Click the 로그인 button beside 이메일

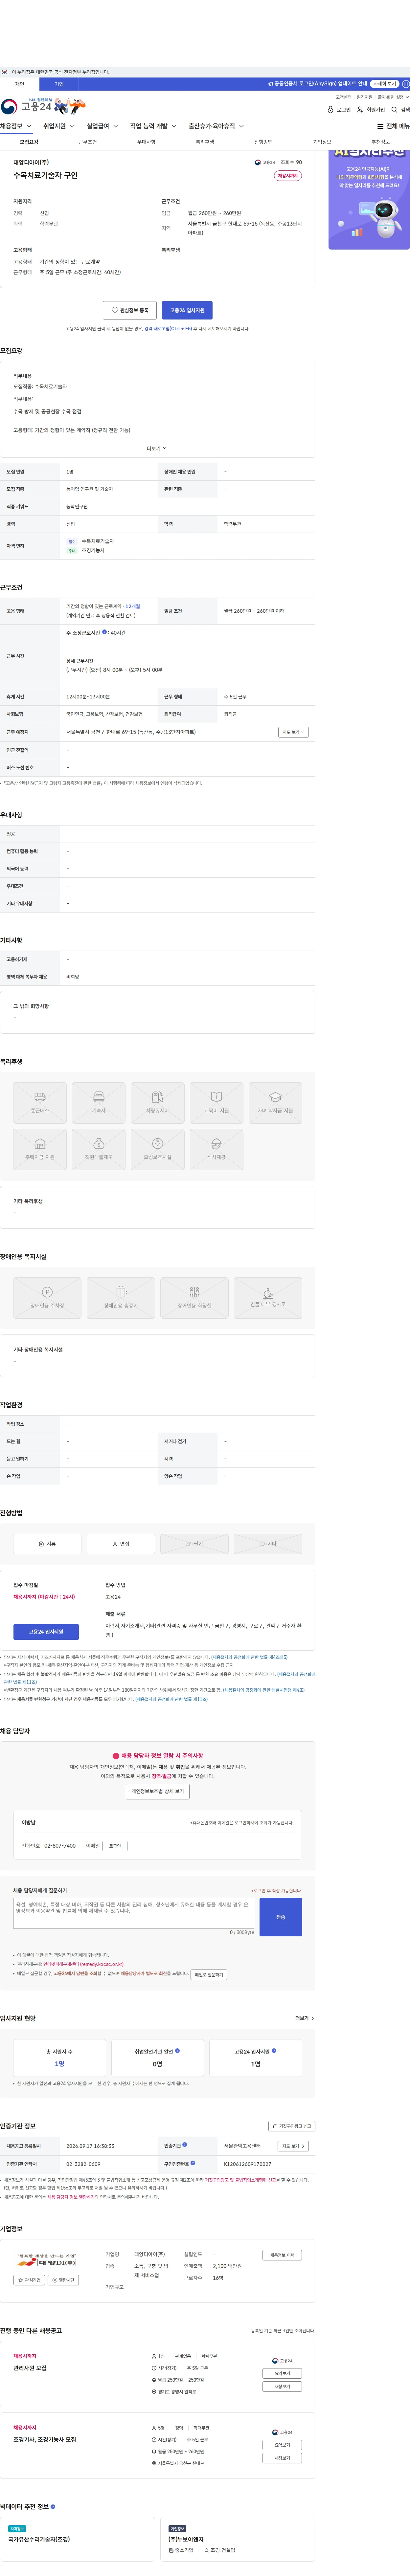pos(115,1846)
